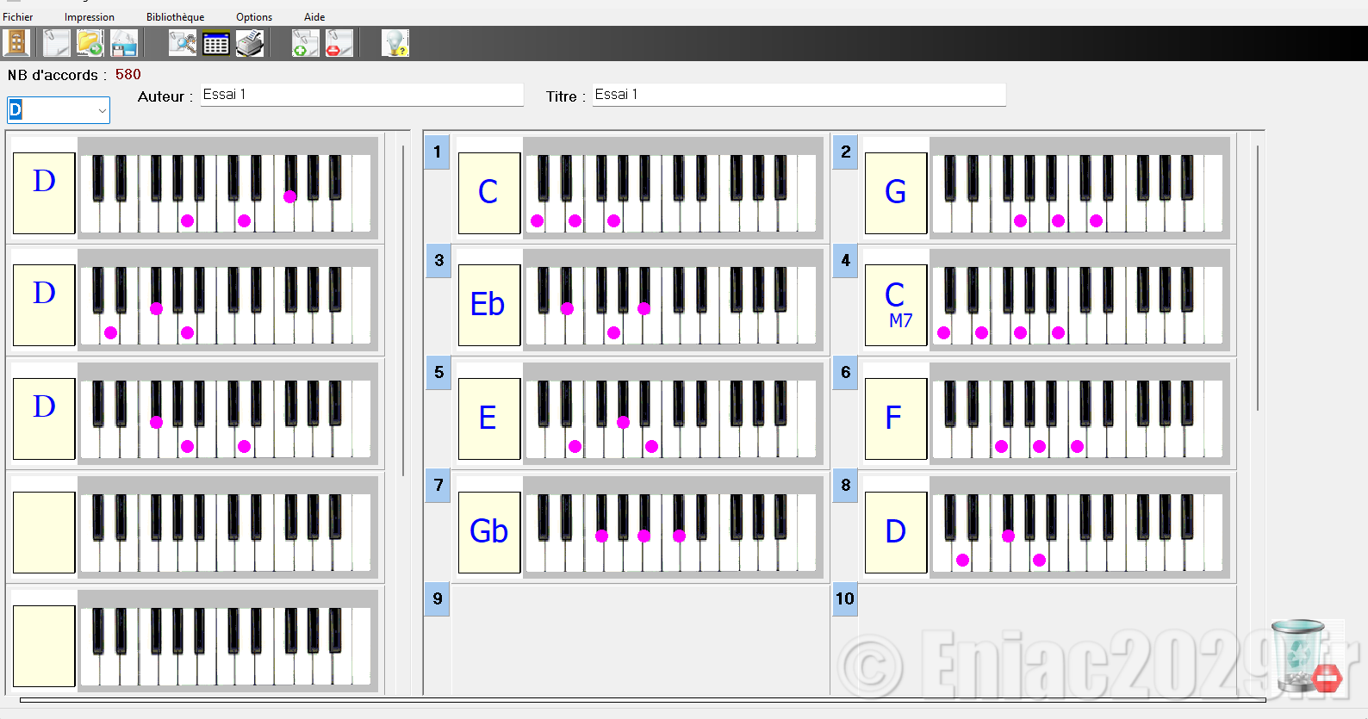Open the Bibliothèque menu
The image size is (1368, 719).
click(175, 17)
